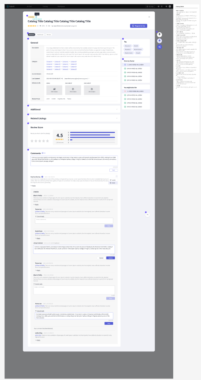
Task: Click the first rating star in Review Score
Action: pyautogui.click(x=32, y=141)
